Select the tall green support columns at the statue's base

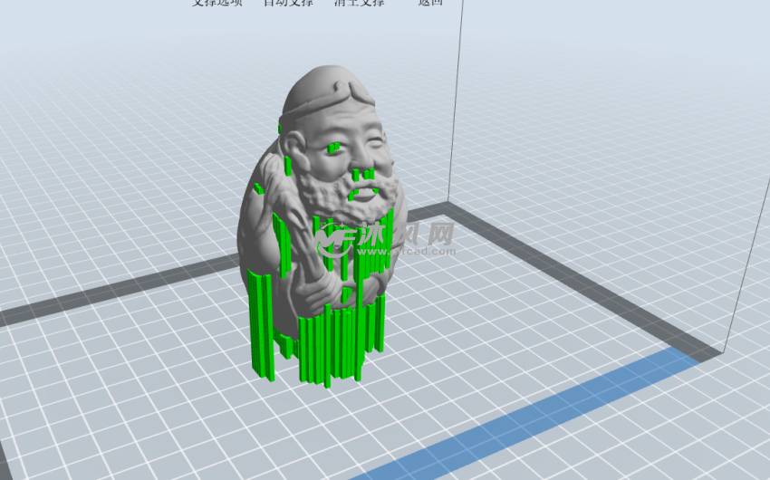(x=261, y=322)
